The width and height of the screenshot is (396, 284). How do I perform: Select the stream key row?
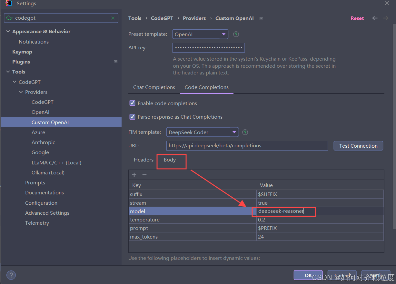point(193,203)
